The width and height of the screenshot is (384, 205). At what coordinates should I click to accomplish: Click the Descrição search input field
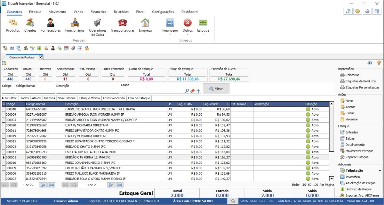(x=87, y=91)
